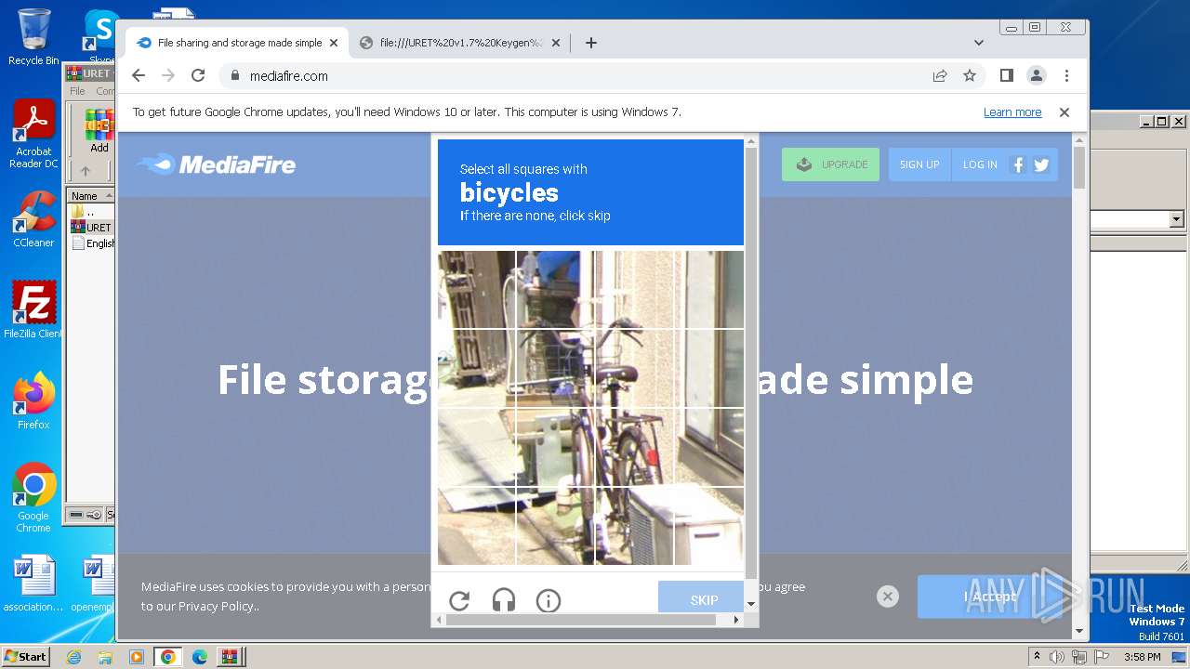Click SIGN UP on MediaFire

tap(919, 164)
